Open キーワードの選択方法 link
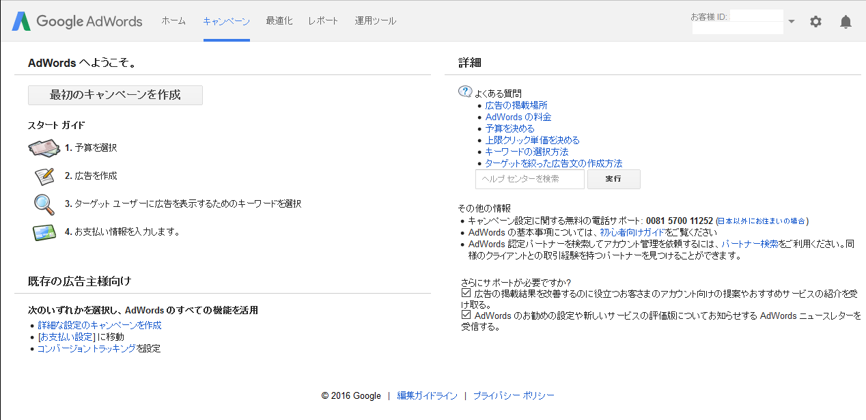The width and height of the screenshot is (866, 420). pos(527,152)
